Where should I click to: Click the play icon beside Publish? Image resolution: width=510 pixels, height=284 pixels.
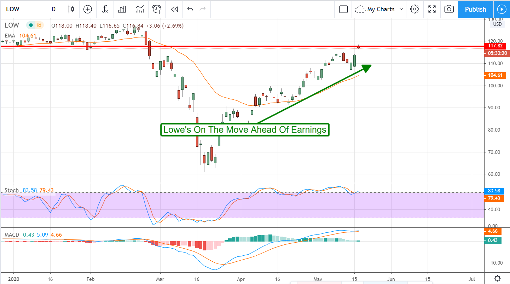click(x=502, y=9)
